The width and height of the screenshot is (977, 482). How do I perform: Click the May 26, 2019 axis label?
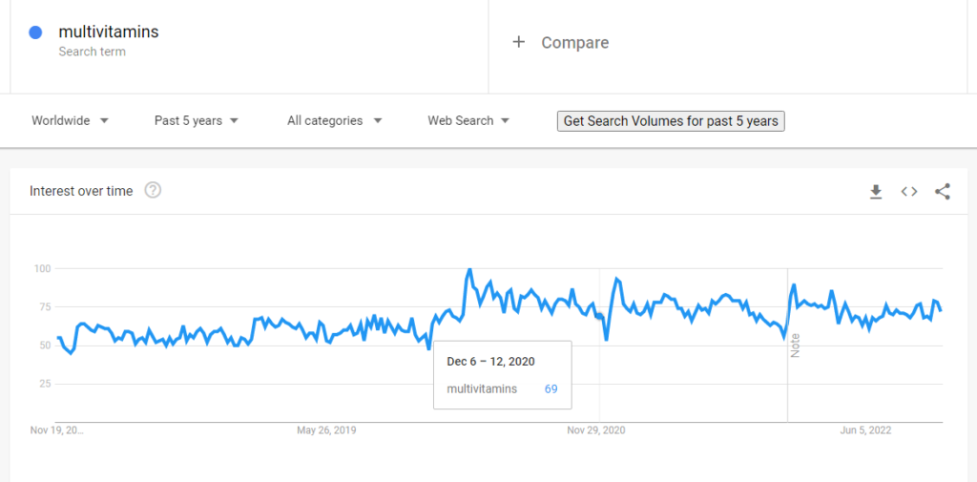pos(326,430)
